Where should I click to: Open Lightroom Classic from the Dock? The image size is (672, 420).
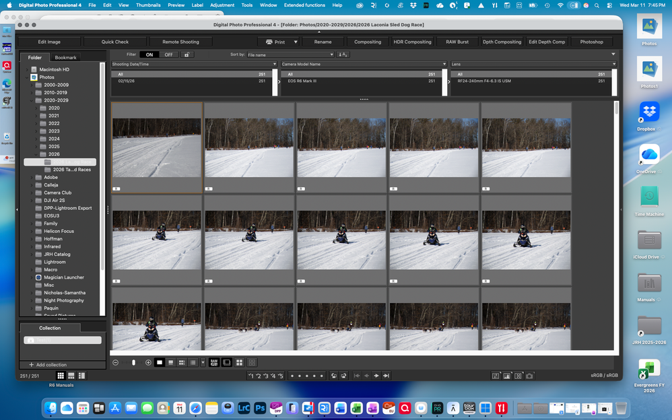click(244, 408)
